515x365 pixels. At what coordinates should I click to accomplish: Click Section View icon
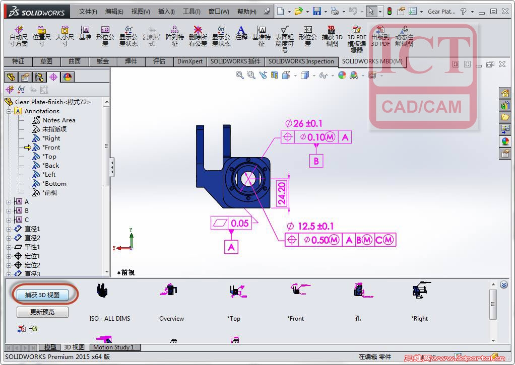[x=274, y=75]
